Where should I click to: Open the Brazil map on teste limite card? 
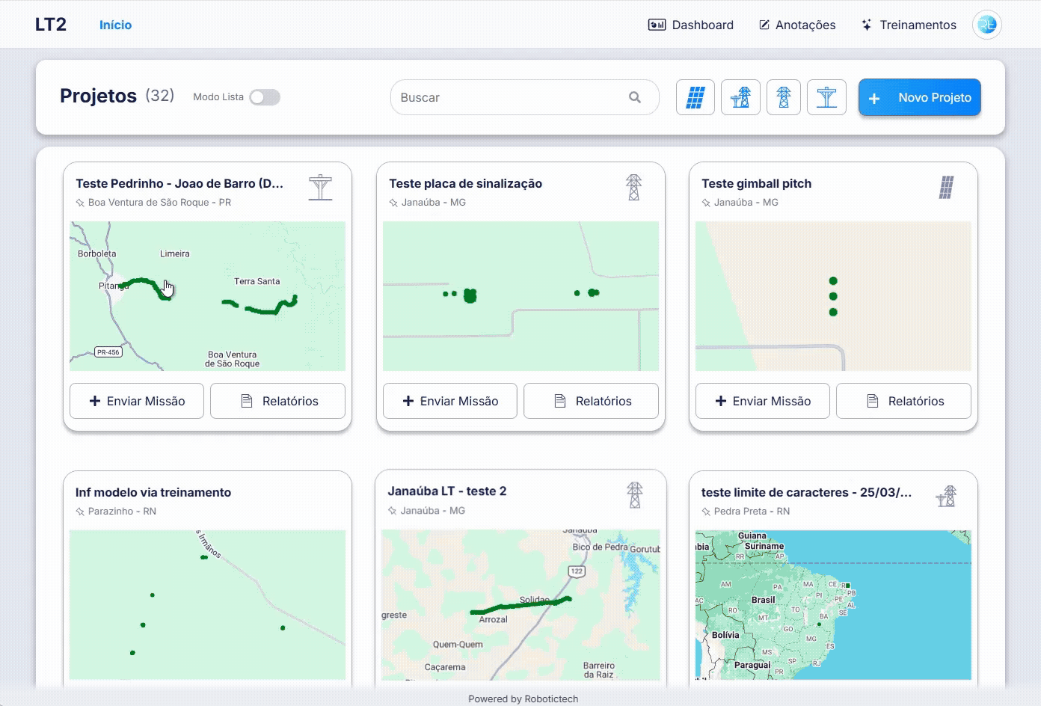tap(833, 605)
